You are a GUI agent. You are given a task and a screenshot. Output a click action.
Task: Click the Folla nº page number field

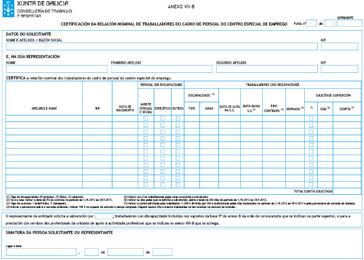tap(311, 23)
